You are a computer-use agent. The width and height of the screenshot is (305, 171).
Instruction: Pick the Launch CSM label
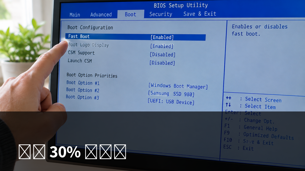click(80, 61)
